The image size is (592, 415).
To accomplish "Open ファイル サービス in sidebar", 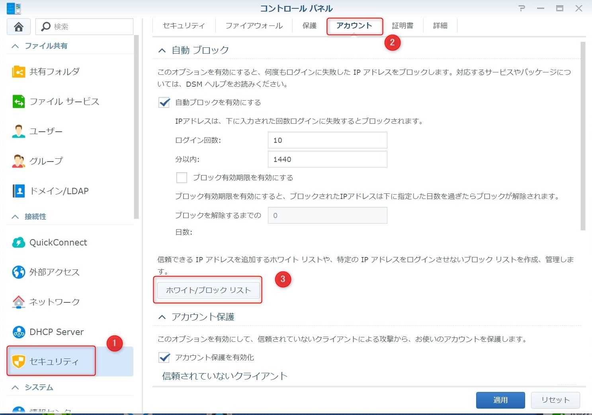I will [x=64, y=101].
